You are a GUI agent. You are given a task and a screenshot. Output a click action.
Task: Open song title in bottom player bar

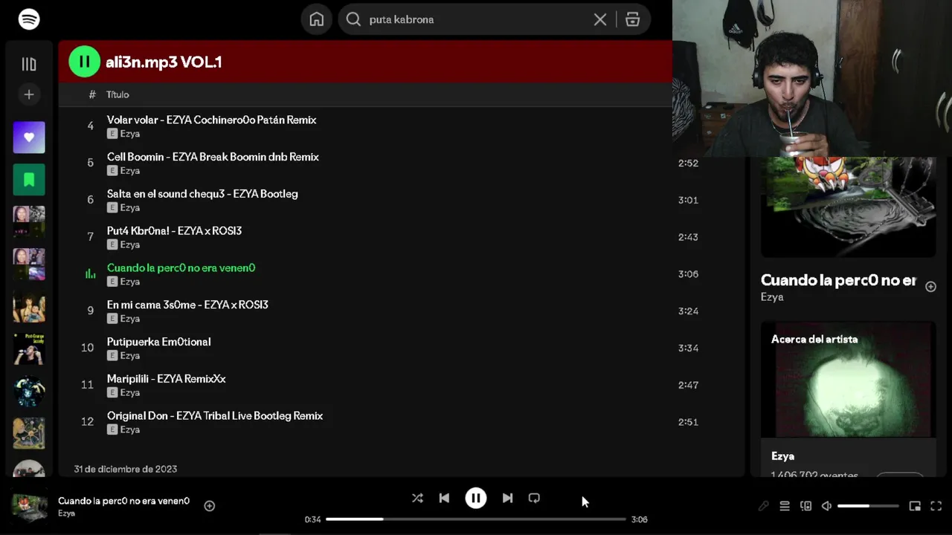[x=123, y=501]
